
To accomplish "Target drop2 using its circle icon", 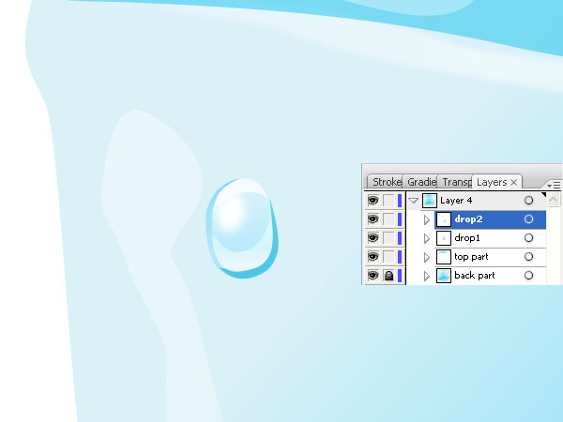I will [x=528, y=219].
